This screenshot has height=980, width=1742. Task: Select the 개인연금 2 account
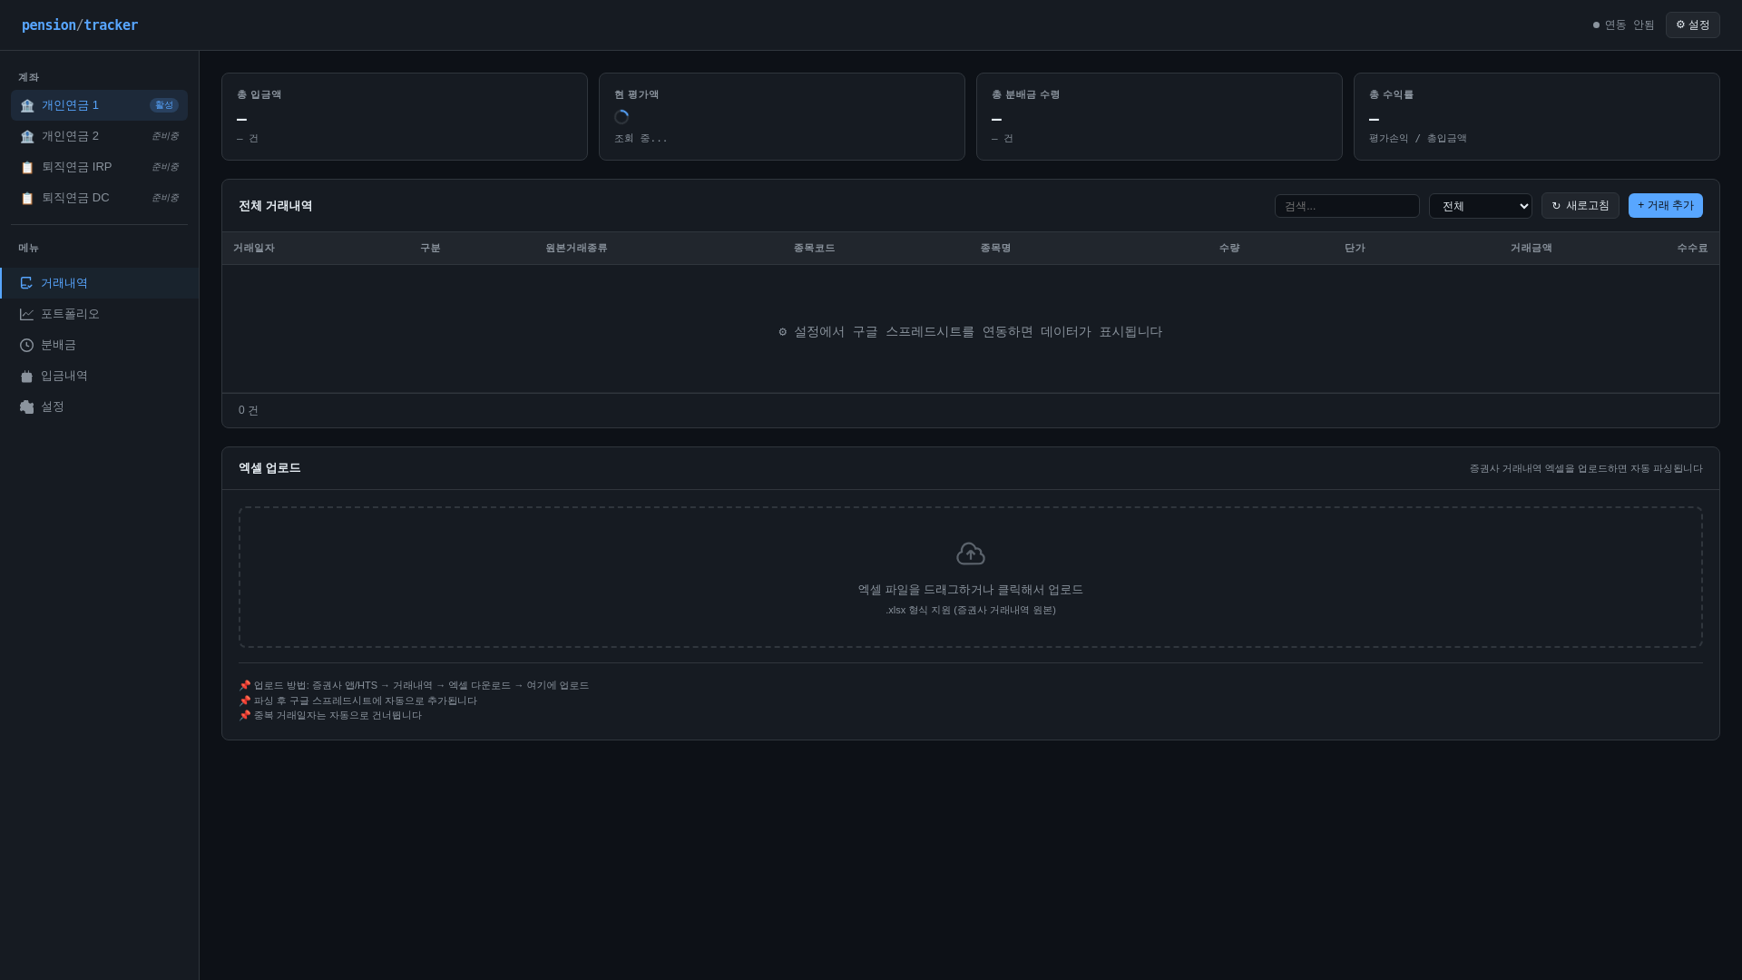point(99,136)
